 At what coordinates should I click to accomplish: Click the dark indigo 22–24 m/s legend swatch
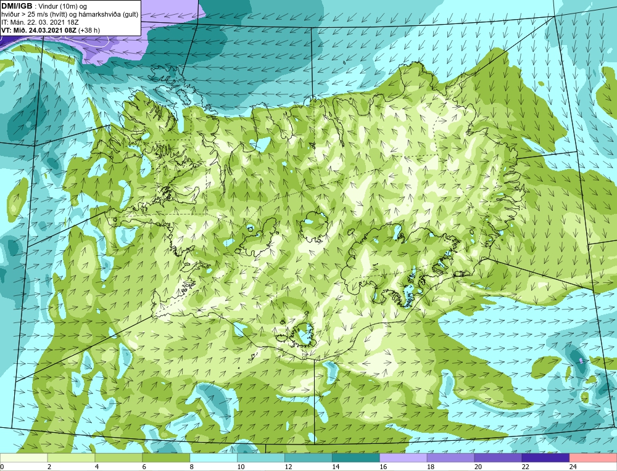[x=545, y=458]
